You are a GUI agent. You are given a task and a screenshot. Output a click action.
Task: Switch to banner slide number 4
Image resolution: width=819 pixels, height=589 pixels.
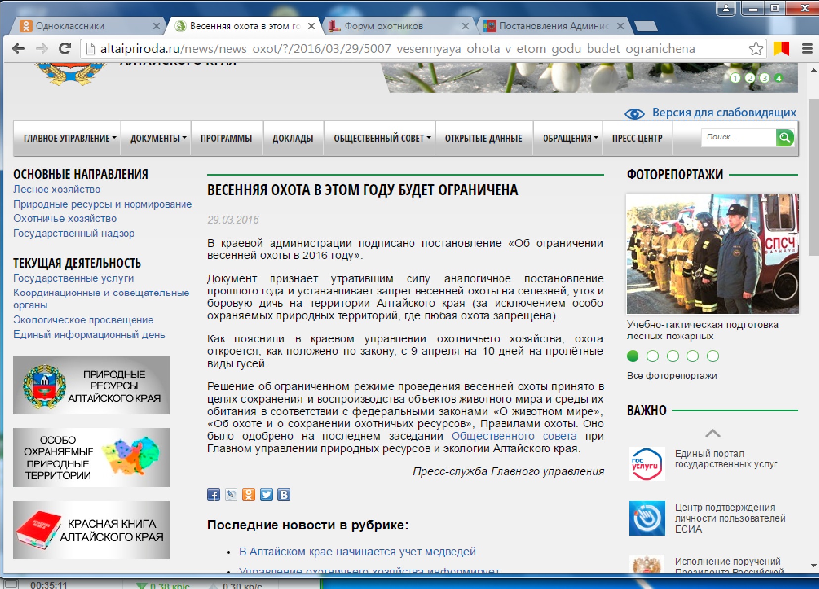pyautogui.click(x=779, y=78)
